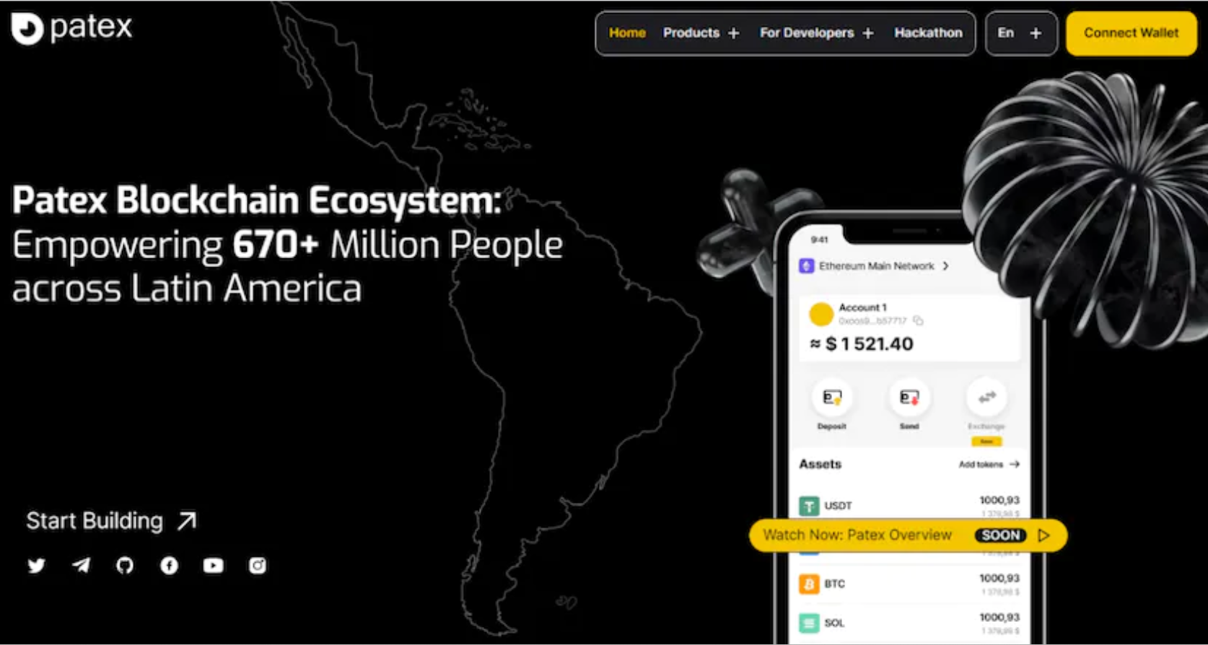Expand Ethereum Main Network chevron
This screenshot has width=1208, height=645.
click(945, 266)
